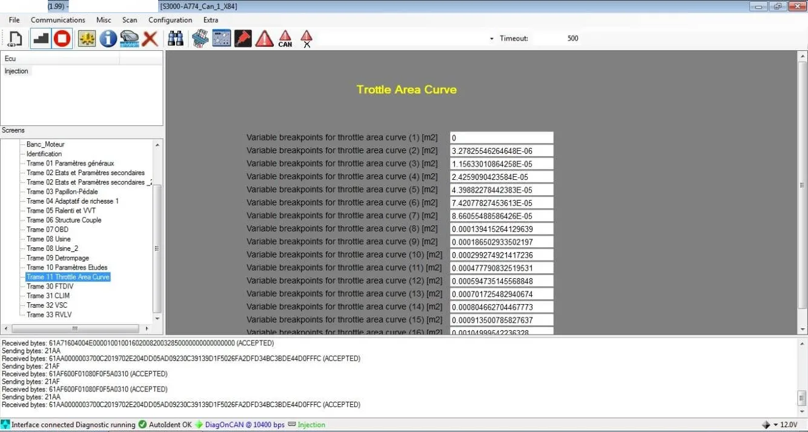Select Trame 05 Ralenti et VVT
This screenshot has height=432, width=808.
pyautogui.click(x=61, y=211)
